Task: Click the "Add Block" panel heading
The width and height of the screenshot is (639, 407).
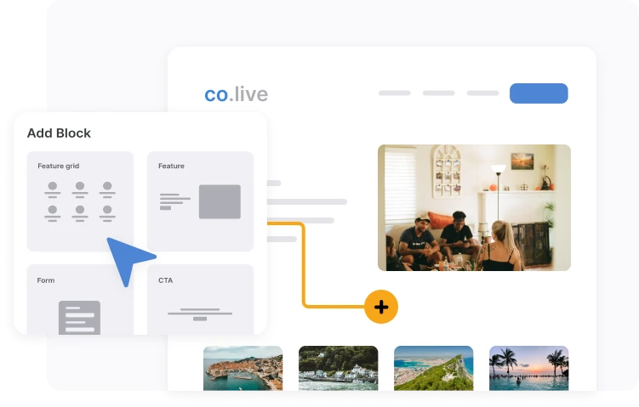Action: (59, 133)
